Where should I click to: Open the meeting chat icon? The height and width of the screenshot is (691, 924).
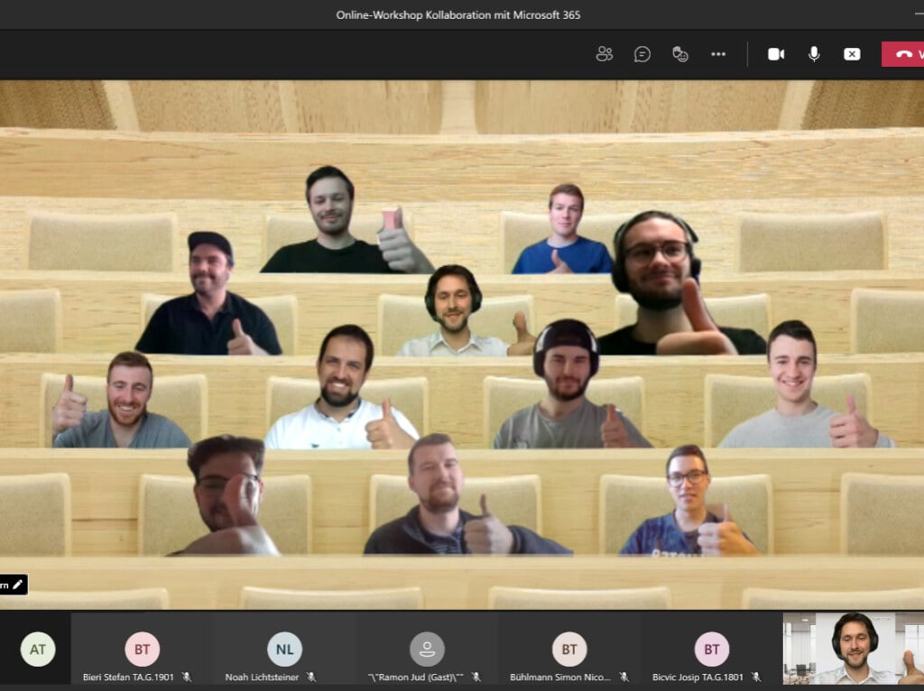coord(642,54)
